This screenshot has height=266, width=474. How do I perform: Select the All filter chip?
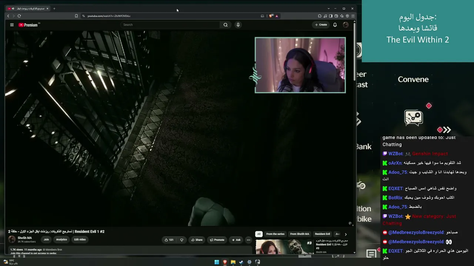259,234
